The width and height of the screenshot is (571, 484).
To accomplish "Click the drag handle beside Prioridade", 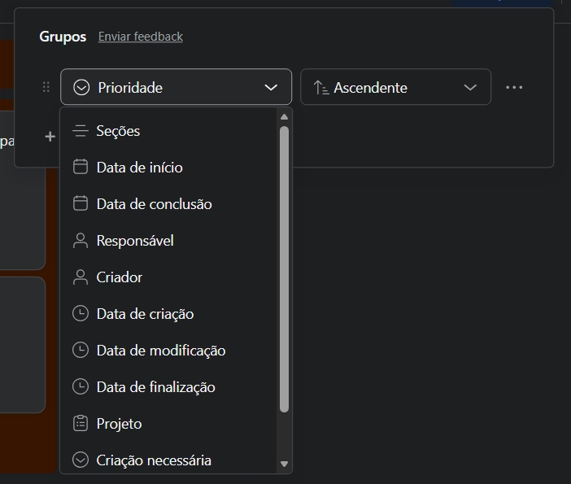I will 46,87.
